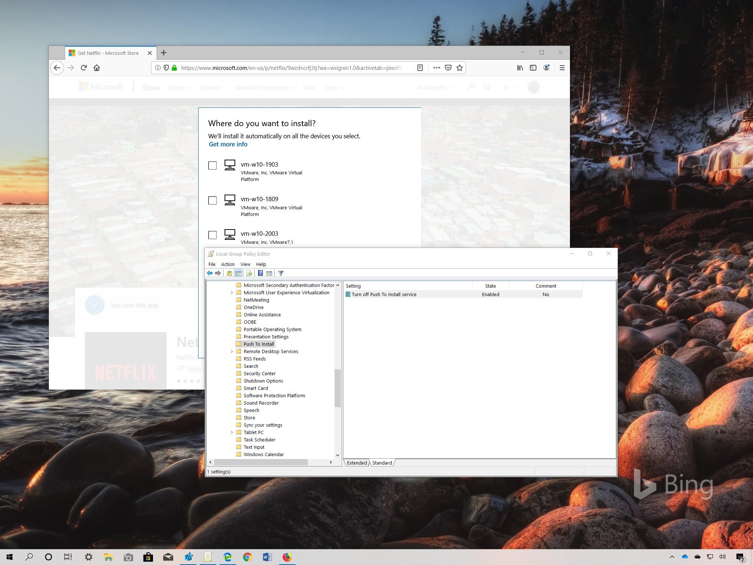Expand the Tablet PC folder in policy tree
Screen dimensions: 753x565
tap(231, 432)
